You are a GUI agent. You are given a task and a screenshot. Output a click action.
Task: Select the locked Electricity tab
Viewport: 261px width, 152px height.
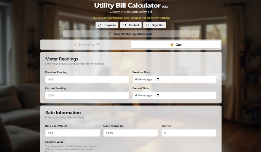[87, 44]
